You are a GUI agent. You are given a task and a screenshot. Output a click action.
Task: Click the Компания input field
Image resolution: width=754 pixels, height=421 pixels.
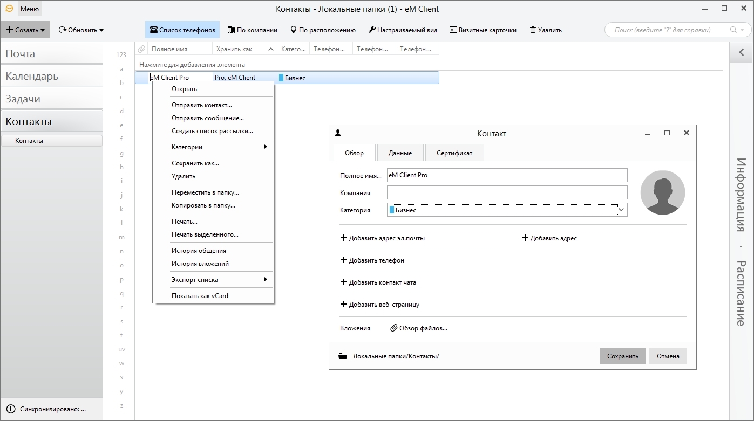tap(507, 192)
